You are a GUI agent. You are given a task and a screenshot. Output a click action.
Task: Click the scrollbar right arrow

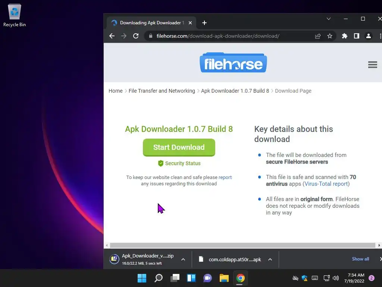[x=379, y=245]
